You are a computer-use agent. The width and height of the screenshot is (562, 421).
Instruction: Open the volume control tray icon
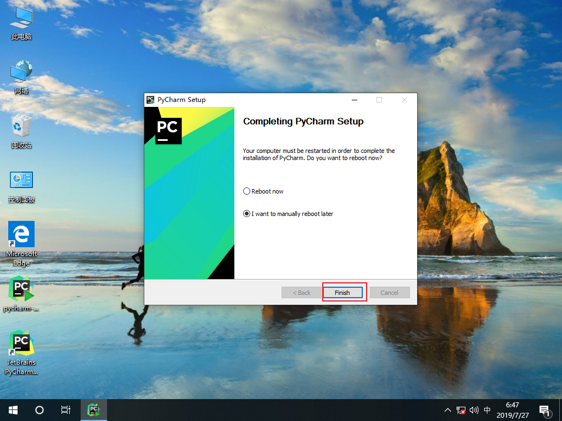[x=474, y=409]
